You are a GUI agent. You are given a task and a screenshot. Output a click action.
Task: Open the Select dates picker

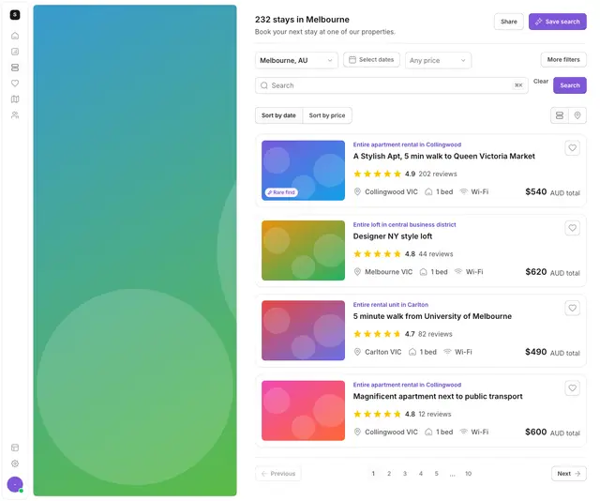371,60
